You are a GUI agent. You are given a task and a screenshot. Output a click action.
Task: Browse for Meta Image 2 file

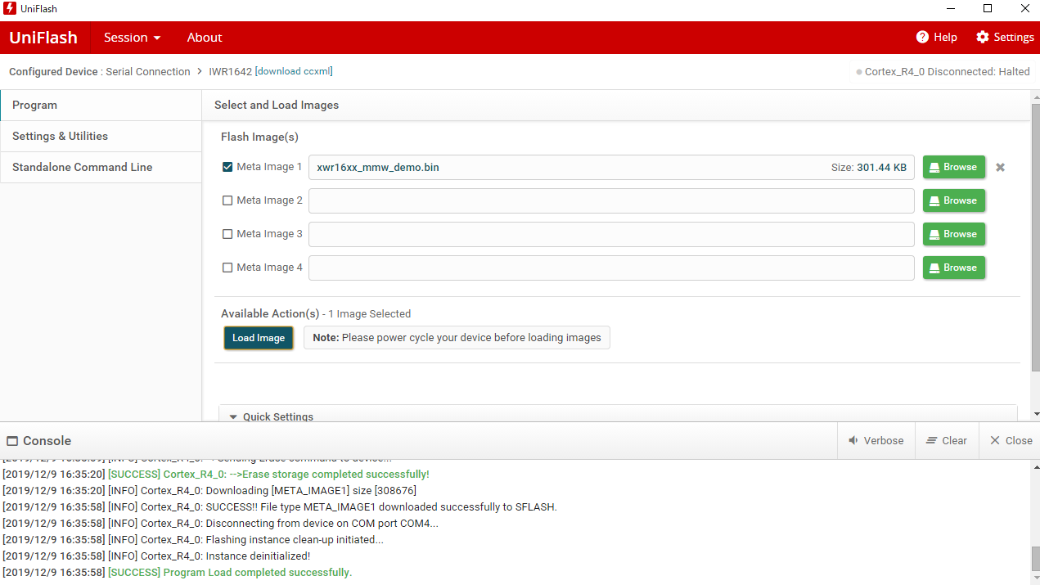pos(954,200)
